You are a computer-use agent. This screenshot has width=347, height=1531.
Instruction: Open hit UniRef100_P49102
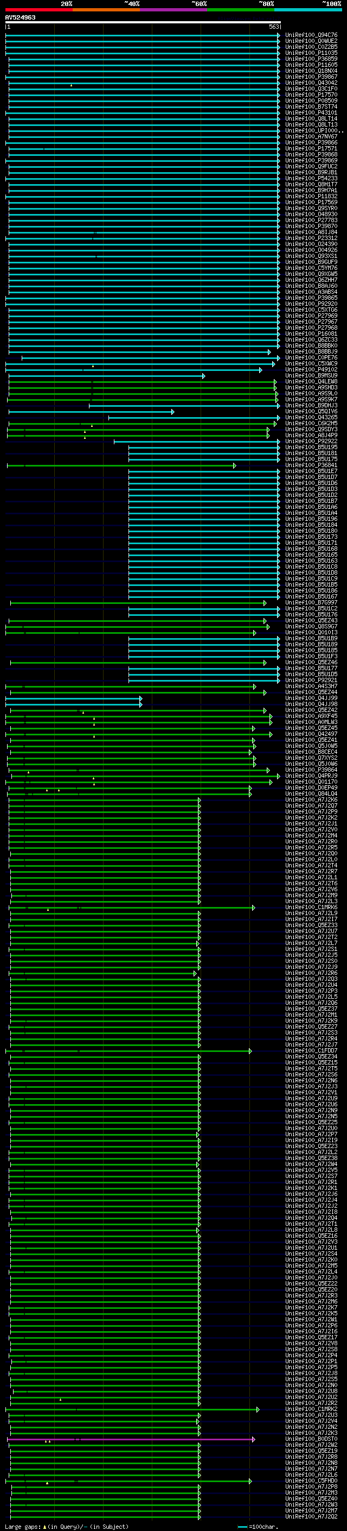[311, 370]
